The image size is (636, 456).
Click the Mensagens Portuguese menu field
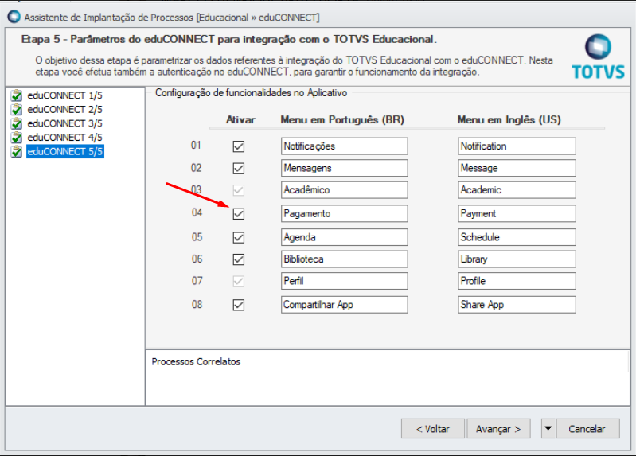click(344, 169)
